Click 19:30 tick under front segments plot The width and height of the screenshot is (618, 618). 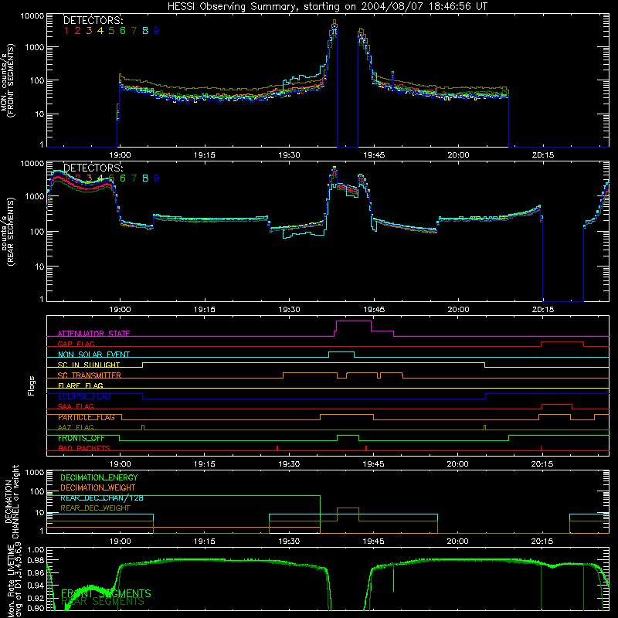tap(289, 155)
